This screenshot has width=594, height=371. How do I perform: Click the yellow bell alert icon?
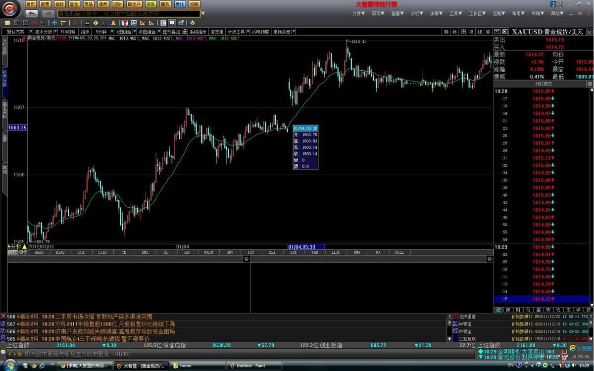pyautogui.click(x=113, y=23)
